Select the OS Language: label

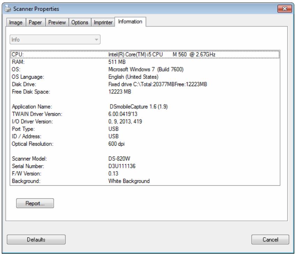point(28,77)
